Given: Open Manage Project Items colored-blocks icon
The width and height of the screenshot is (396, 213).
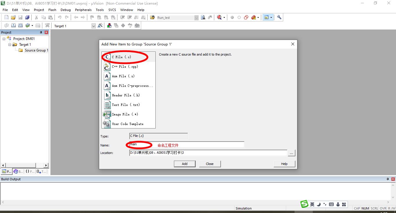Looking at the screenshot, I should point(109,25).
